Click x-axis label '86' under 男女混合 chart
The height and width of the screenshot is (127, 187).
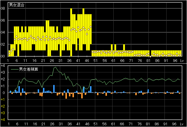(x=157, y=61)
